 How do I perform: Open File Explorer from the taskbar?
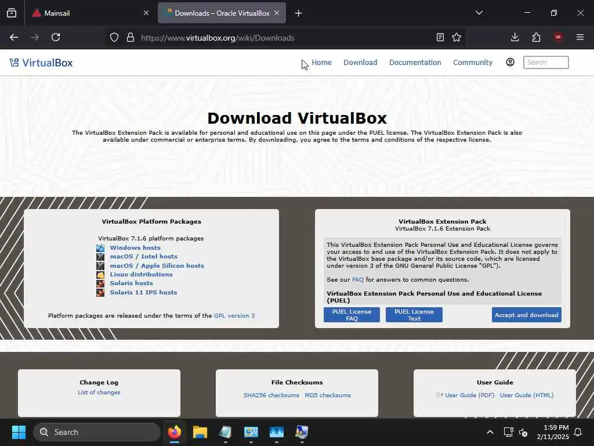(x=200, y=432)
